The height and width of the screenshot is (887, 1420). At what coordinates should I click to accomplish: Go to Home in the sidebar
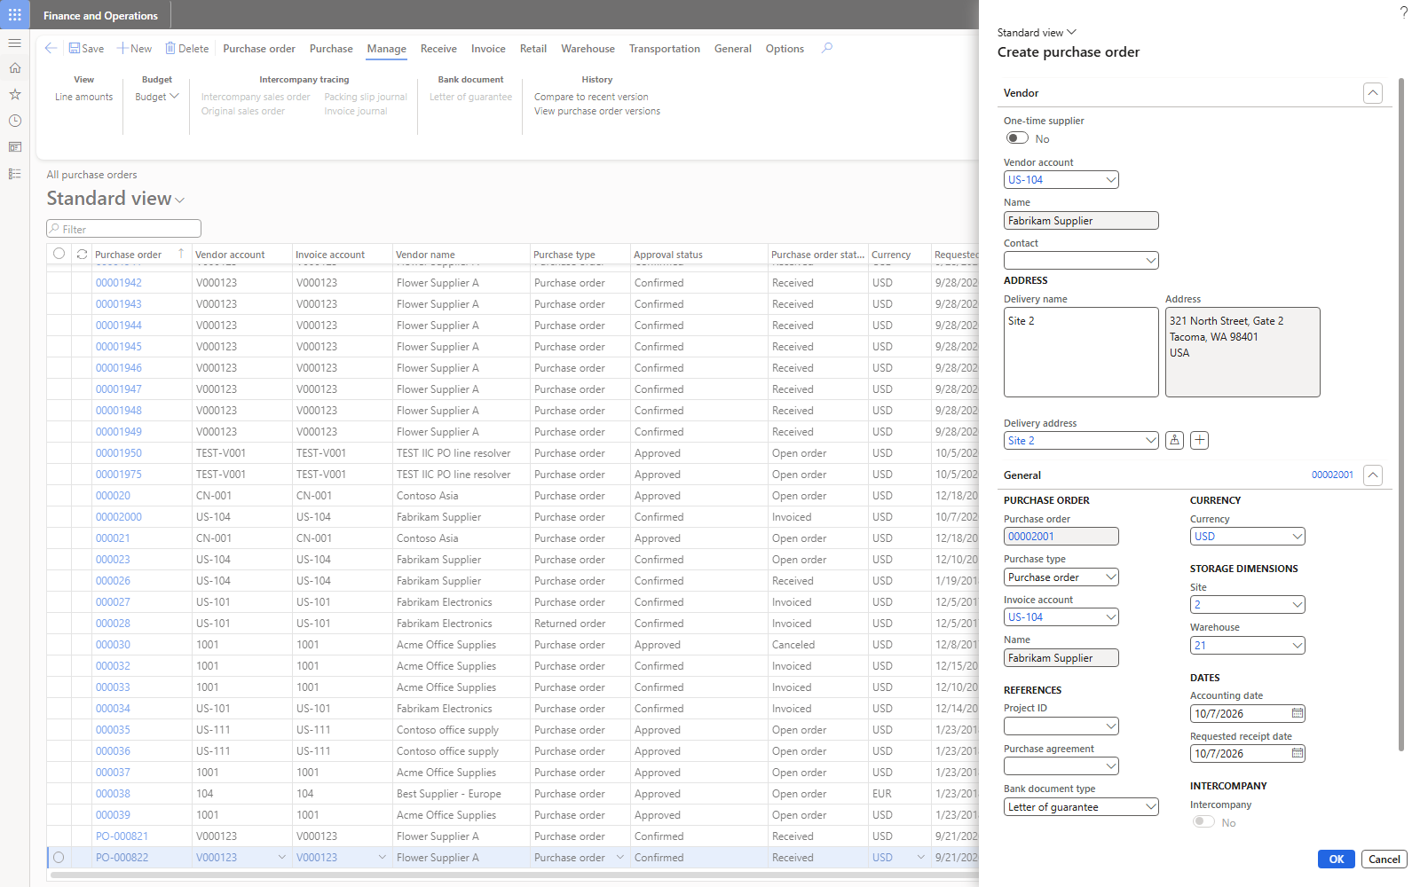(15, 68)
